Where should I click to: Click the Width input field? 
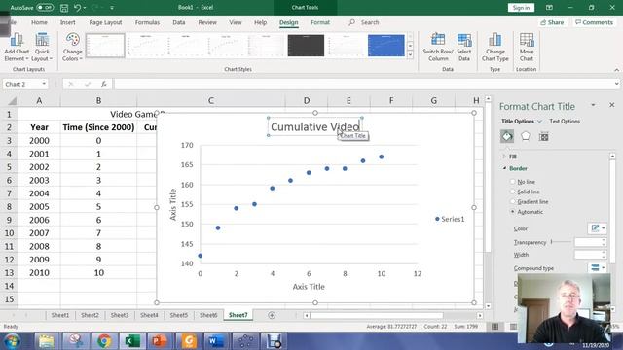[587, 255]
